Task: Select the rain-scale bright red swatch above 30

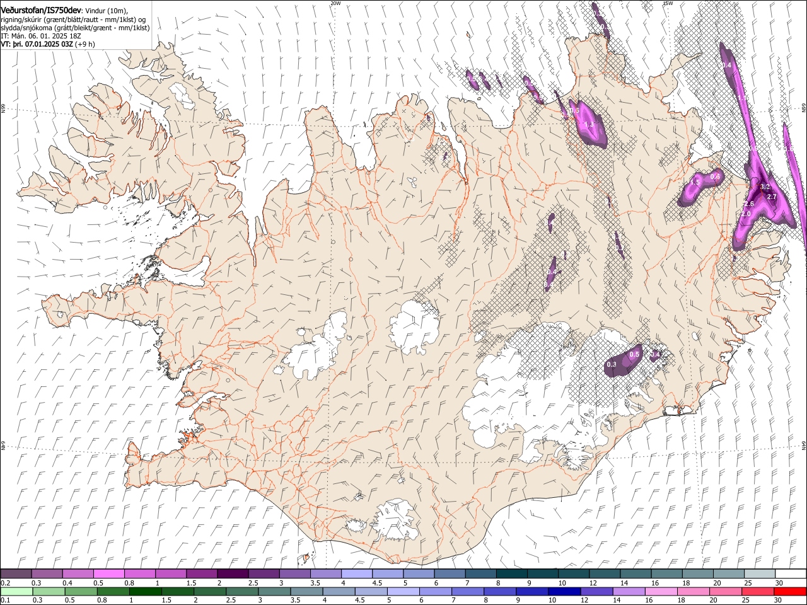Action: pyautogui.click(x=789, y=591)
